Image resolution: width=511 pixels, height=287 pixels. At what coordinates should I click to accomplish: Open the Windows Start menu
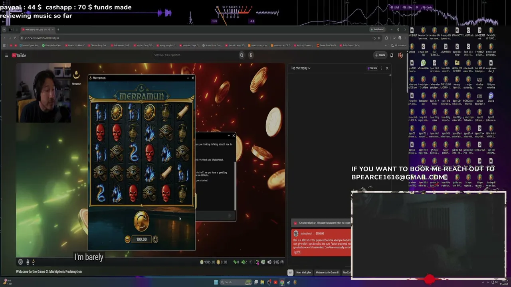pos(216,282)
